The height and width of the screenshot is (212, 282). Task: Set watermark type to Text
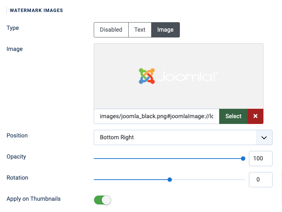pos(140,30)
